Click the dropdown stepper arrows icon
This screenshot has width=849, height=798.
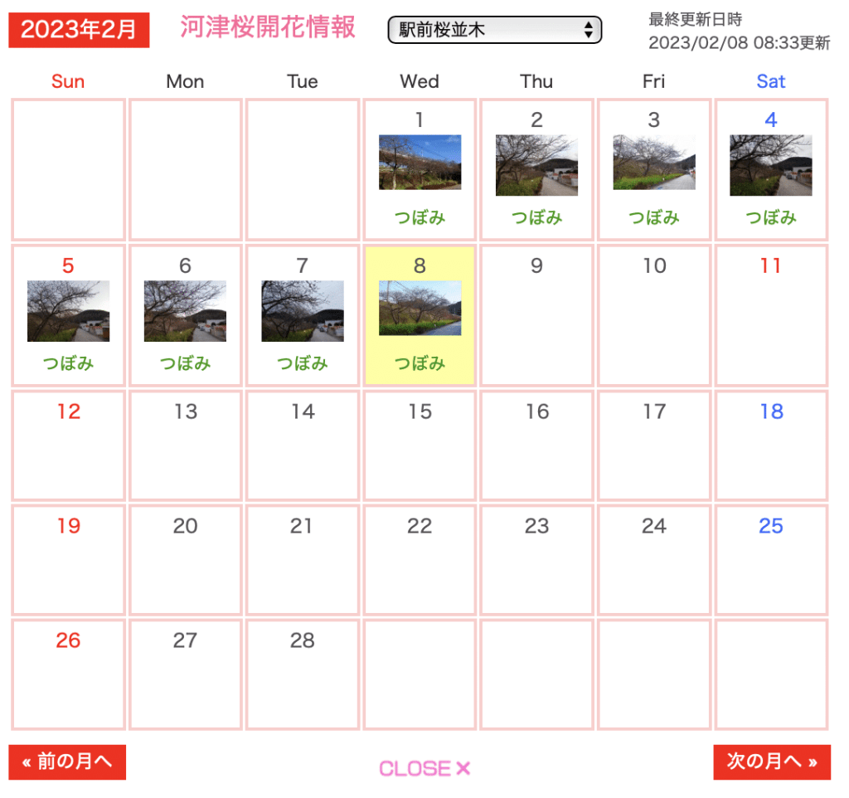click(588, 30)
